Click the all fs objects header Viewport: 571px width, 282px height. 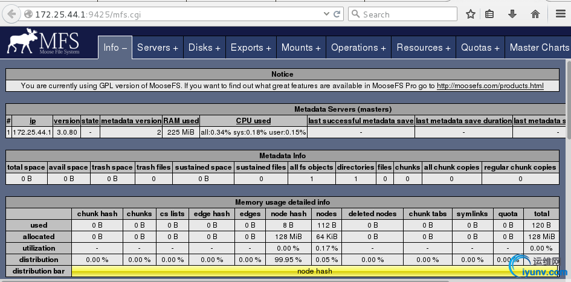click(311, 167)
